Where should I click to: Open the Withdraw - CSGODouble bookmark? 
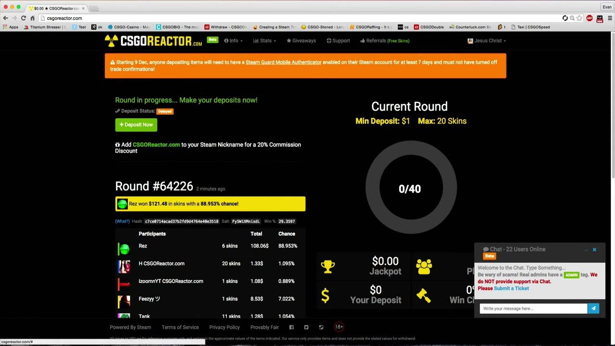[x=225, y=27]
